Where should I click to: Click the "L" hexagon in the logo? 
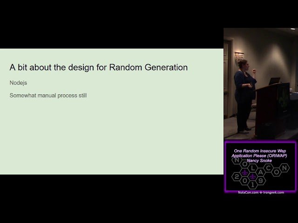point(251,166)
